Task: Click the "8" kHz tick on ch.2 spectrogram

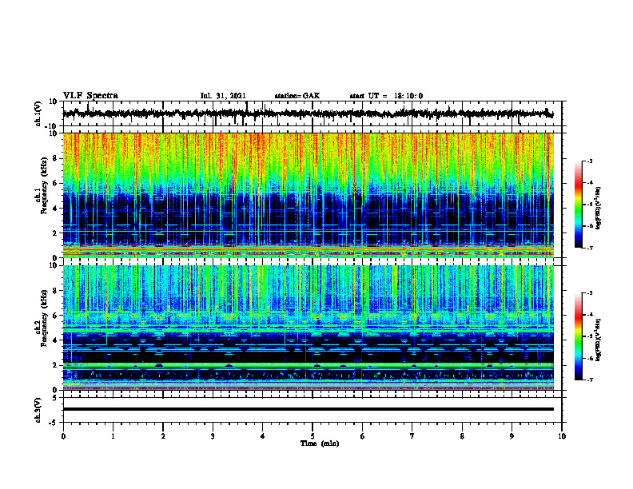Action: (55, 291)
